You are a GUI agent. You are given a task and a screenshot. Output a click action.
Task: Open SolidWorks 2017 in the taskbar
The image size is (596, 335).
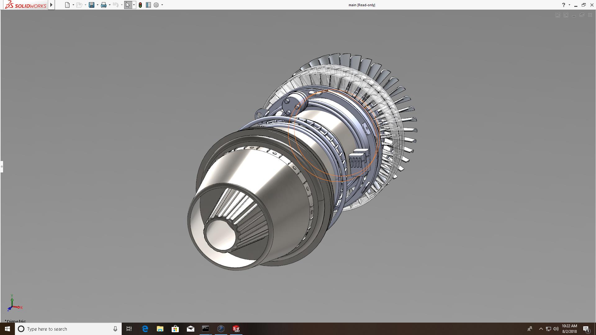pos(236,329)
